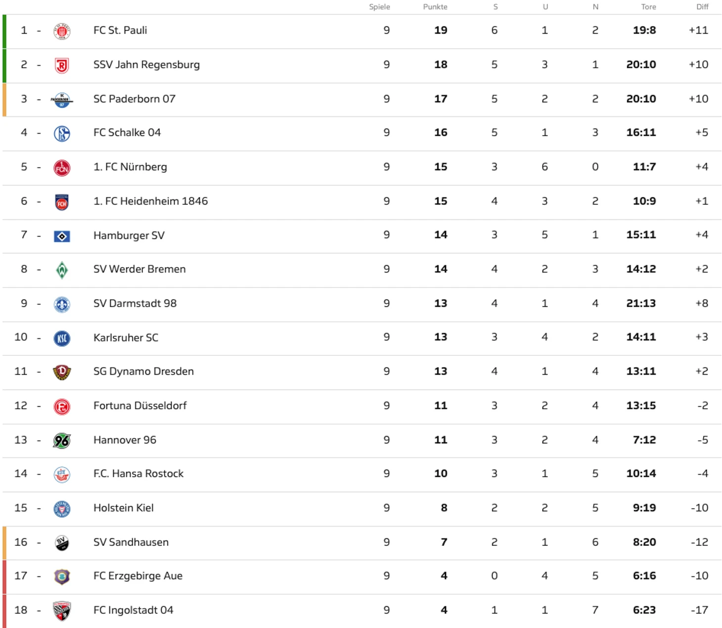Click the SSV Jahn Regensburg logo
Screen dimensions: 722x628
coord(62,65)
